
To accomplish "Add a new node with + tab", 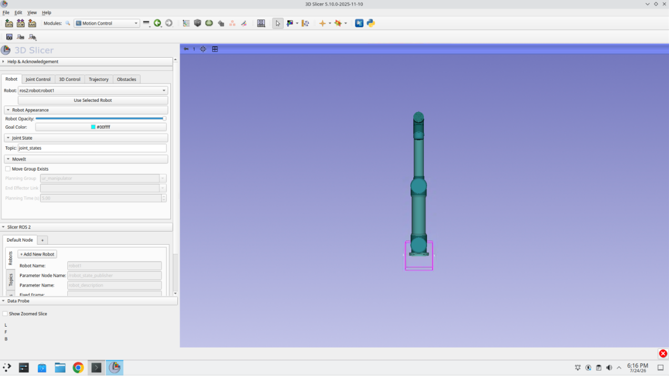I will (42, 240).
